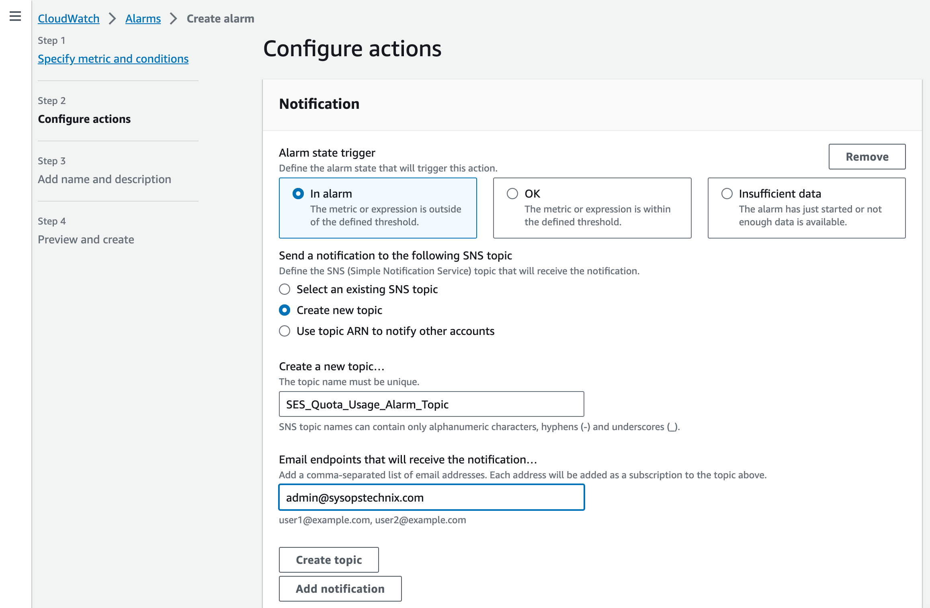Click the Configure actions step label

[84, 119]
